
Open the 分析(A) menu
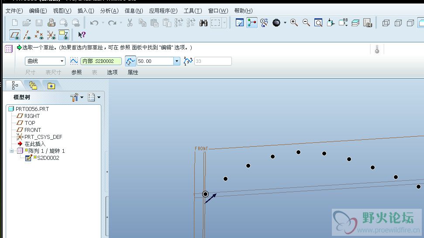[109, 11]
